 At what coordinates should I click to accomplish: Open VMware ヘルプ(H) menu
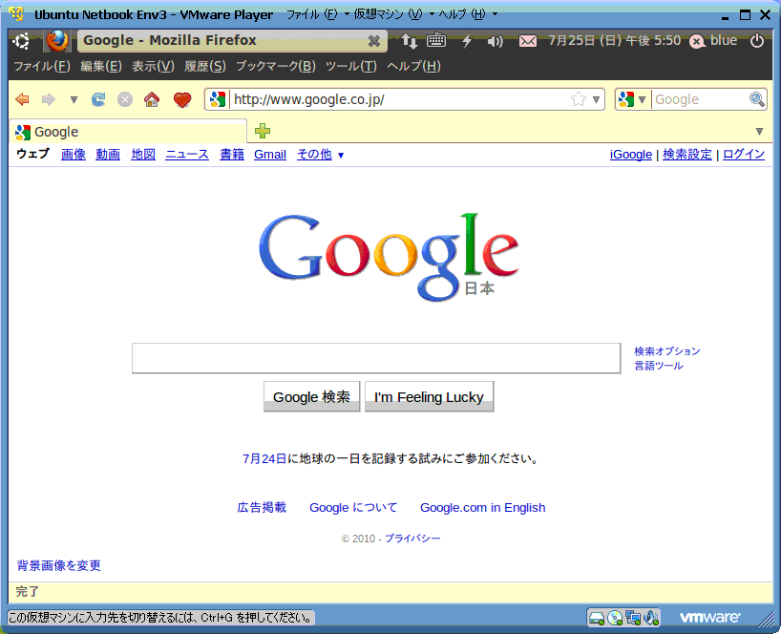(467, 14)
